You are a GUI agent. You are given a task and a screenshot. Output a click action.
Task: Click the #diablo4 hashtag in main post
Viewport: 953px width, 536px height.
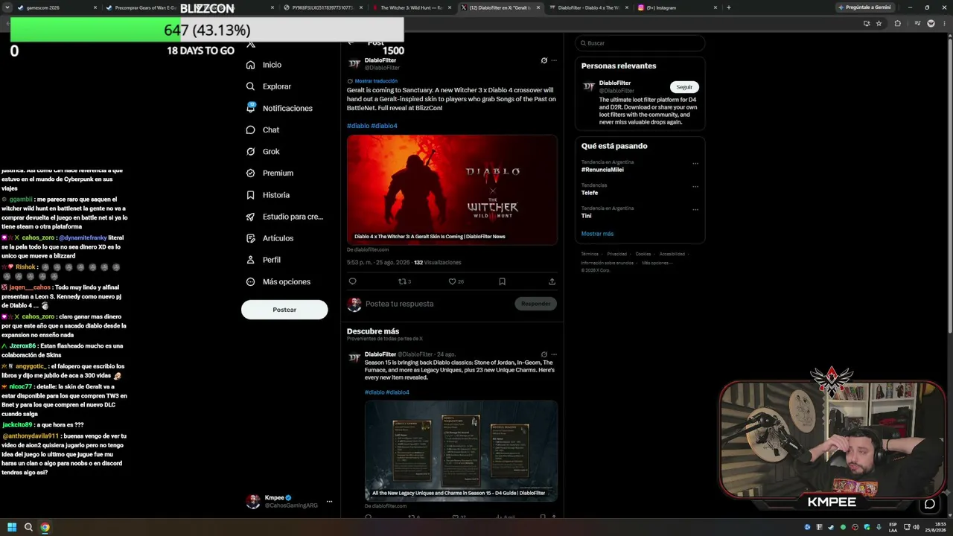tap(384, 126)
